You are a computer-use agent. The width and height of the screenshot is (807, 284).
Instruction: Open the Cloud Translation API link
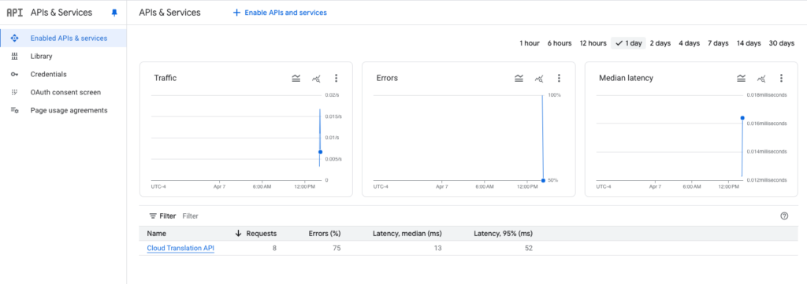(180, 248)
